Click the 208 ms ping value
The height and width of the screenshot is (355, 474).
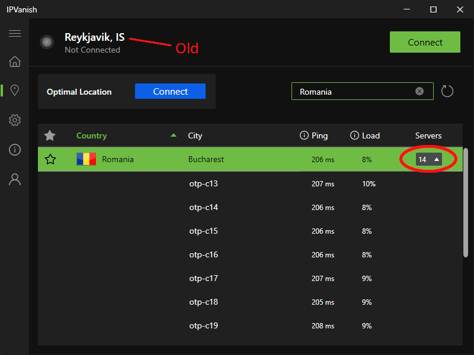coord(323,326)
